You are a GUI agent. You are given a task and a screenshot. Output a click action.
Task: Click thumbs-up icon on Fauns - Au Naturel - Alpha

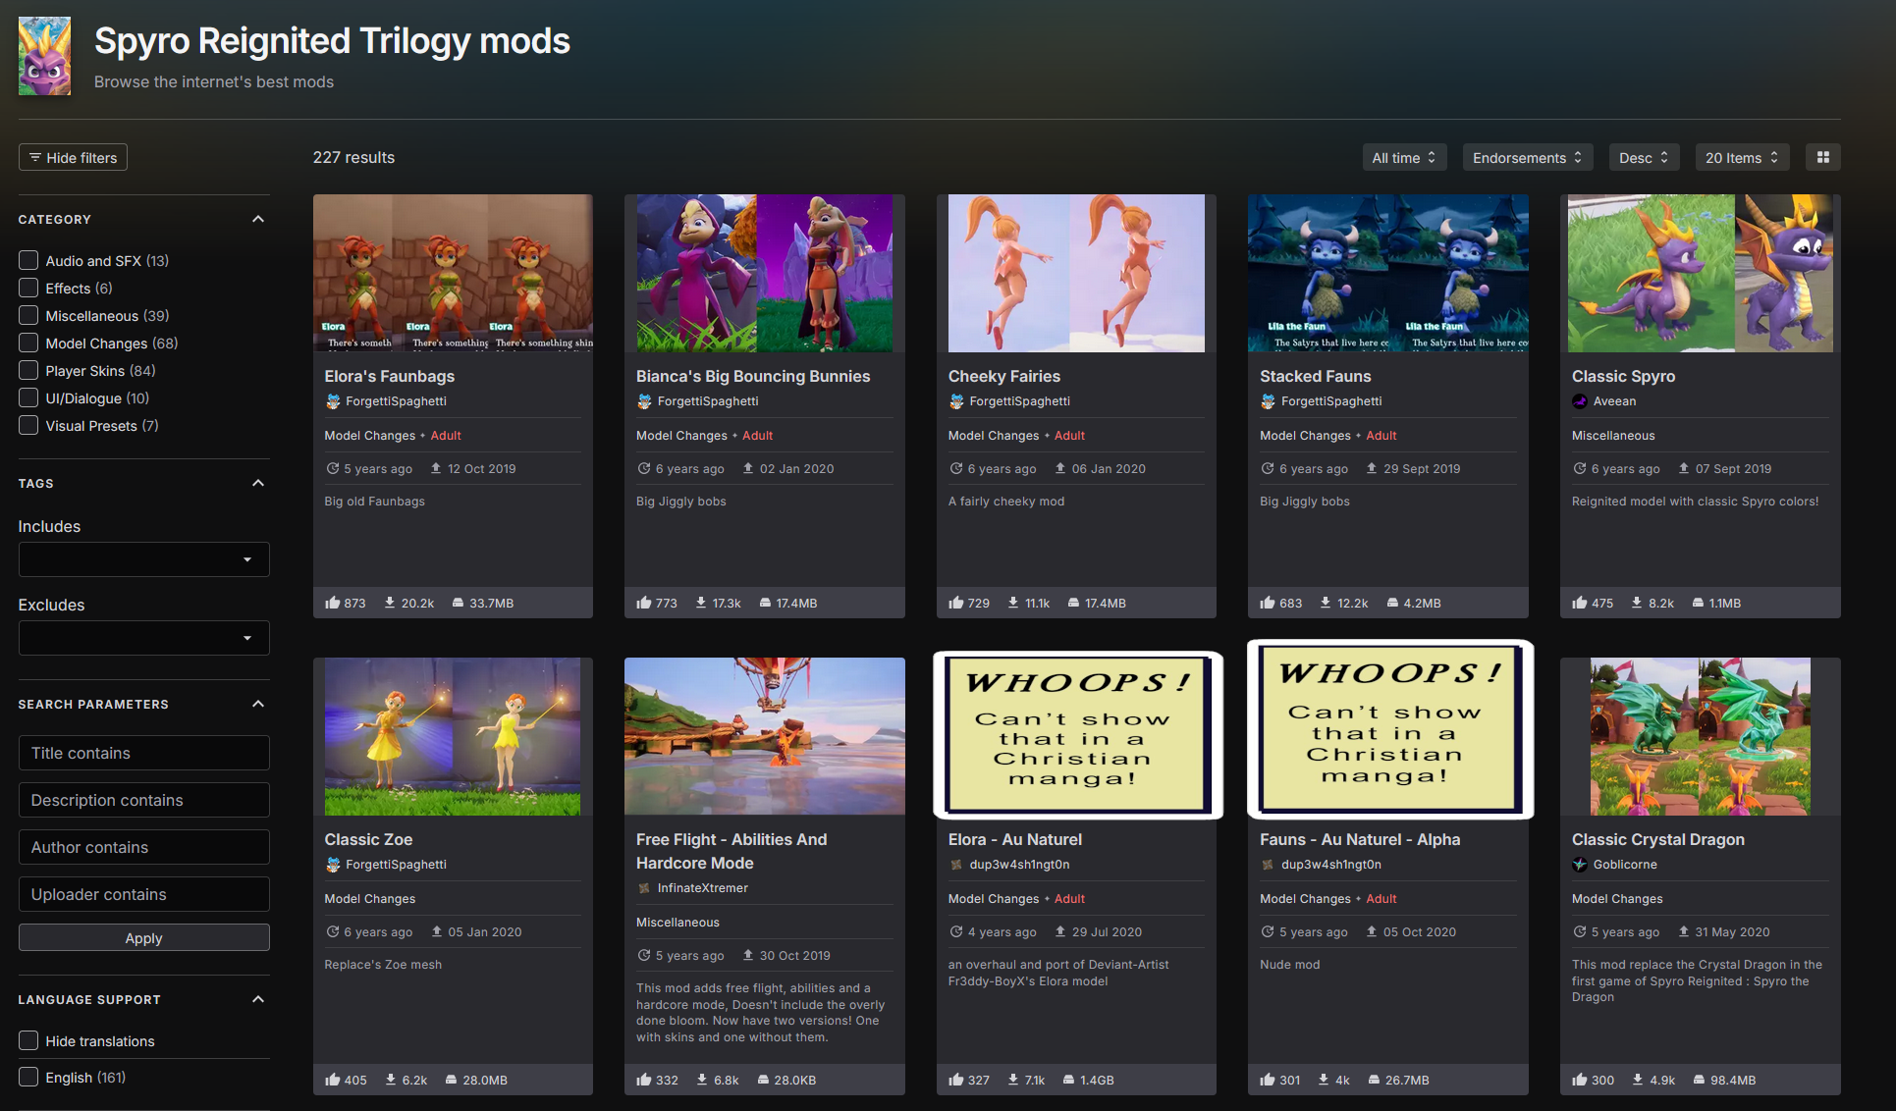(1268, 1080)
